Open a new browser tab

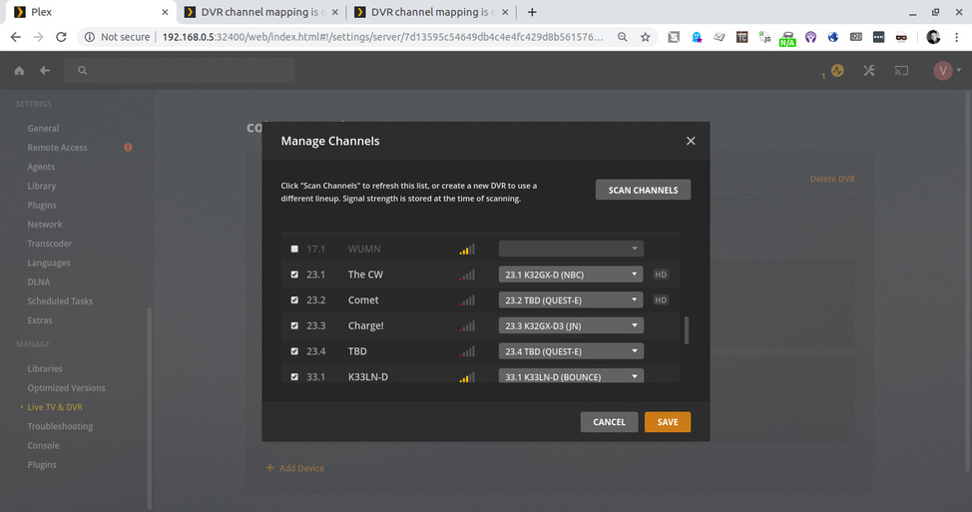coord(532,12)
